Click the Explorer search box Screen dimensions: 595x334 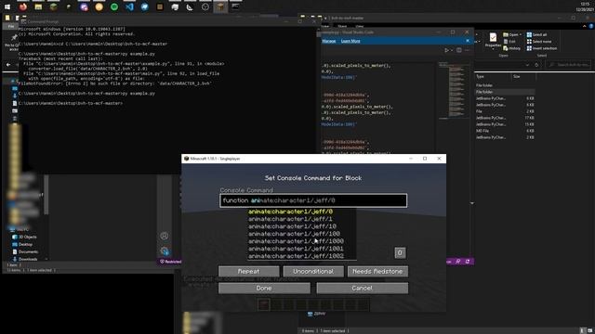pos(568,65)
